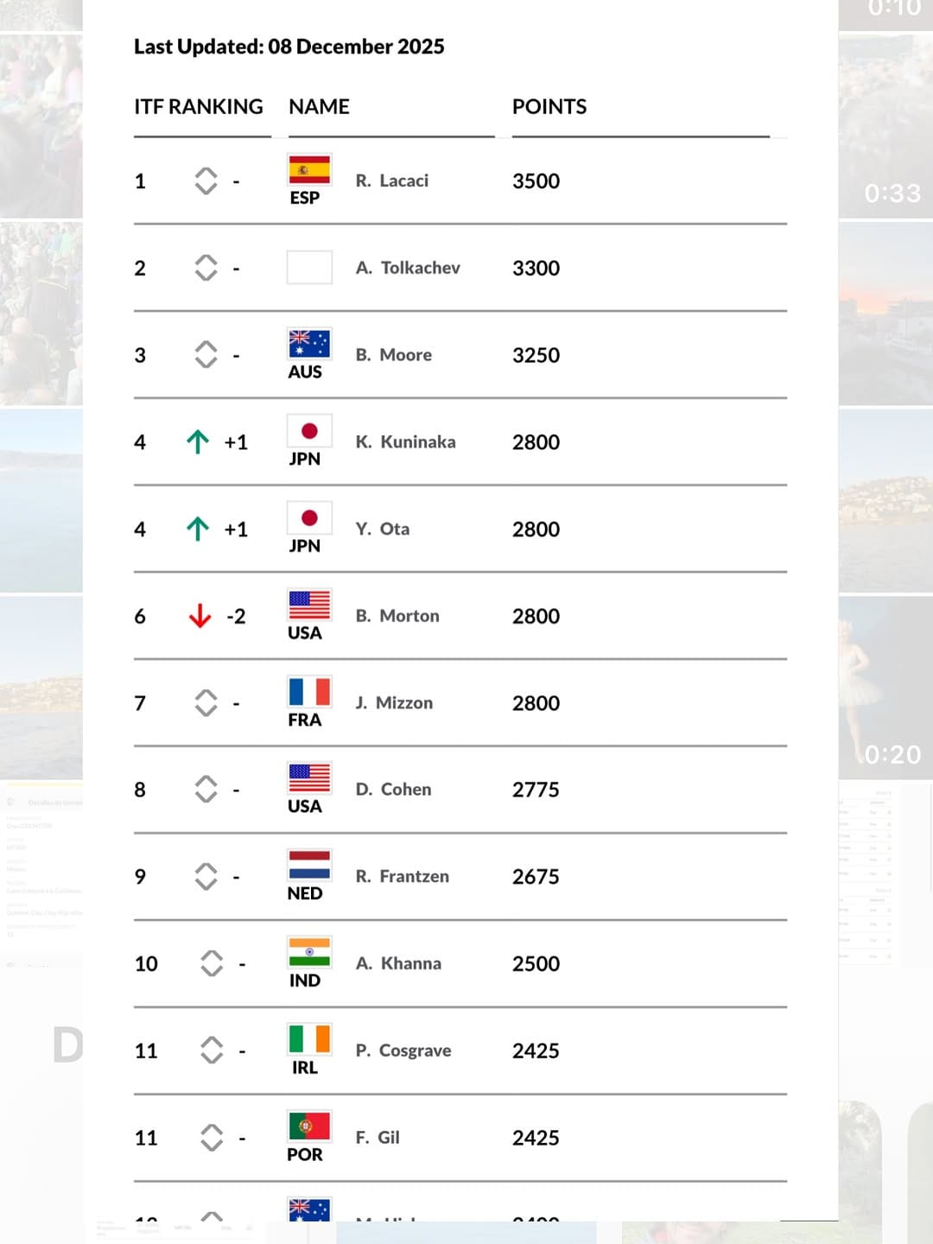Click the Japan flag beside K. Kuninaka
Image resolution: width=933 pixels, height=1244 pixels.
[309, 431]
